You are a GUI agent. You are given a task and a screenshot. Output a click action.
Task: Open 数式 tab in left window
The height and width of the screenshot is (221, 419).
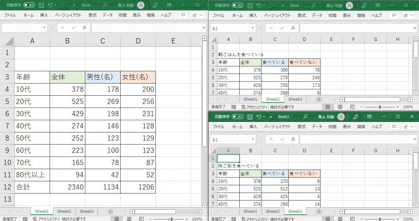93,15
